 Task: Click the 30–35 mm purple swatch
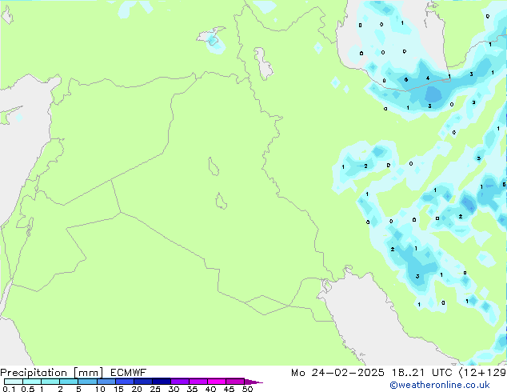point(180,382)
